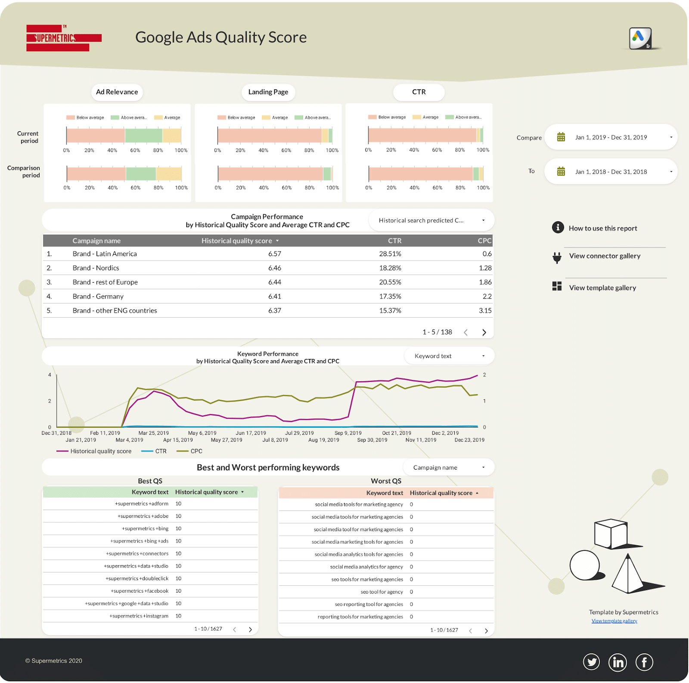
Task: Click the Google Ads icon in header
Action: coord(640,38)
